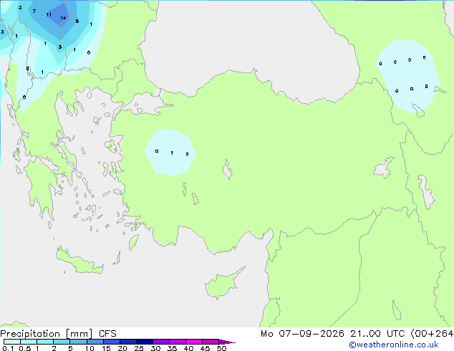Select the 25–30 mm dark navy legend swatch
Screen dimensions: 454x351
tap(145, 342)
